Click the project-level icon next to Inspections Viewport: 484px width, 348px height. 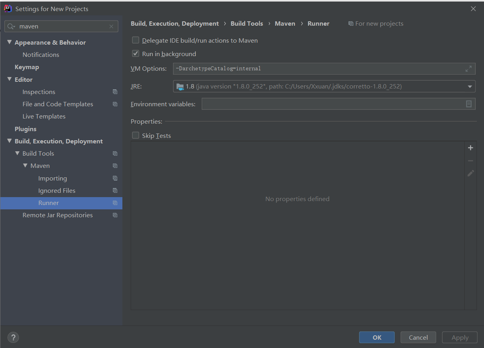tap(115, 92)
